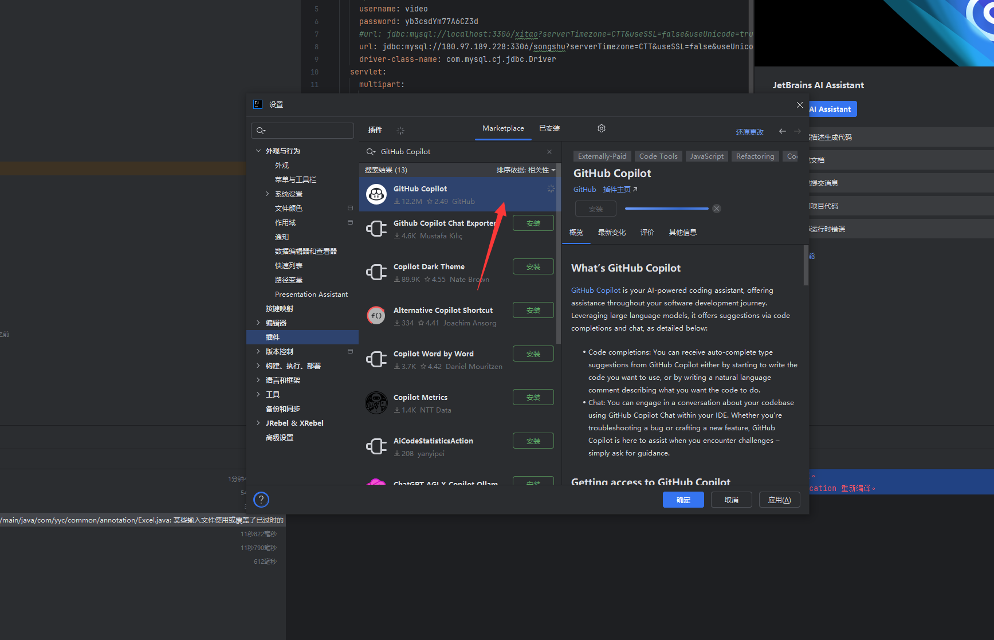This screenshot has height=640, width=994.
Task: Click the project-level icon beside 版本控制
Action: pyautogui.click(x=350, y=351)
